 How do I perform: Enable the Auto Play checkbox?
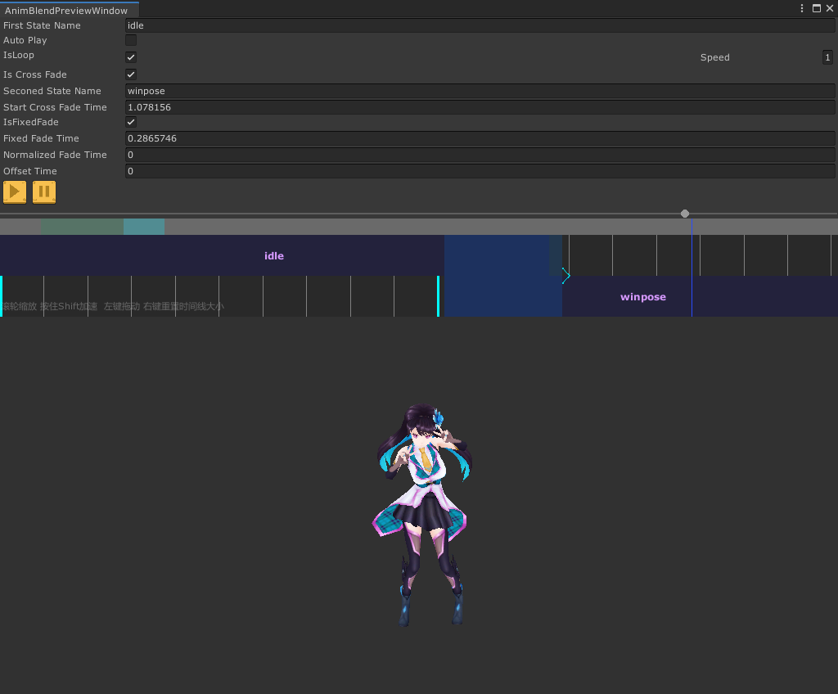coord(130,40)
